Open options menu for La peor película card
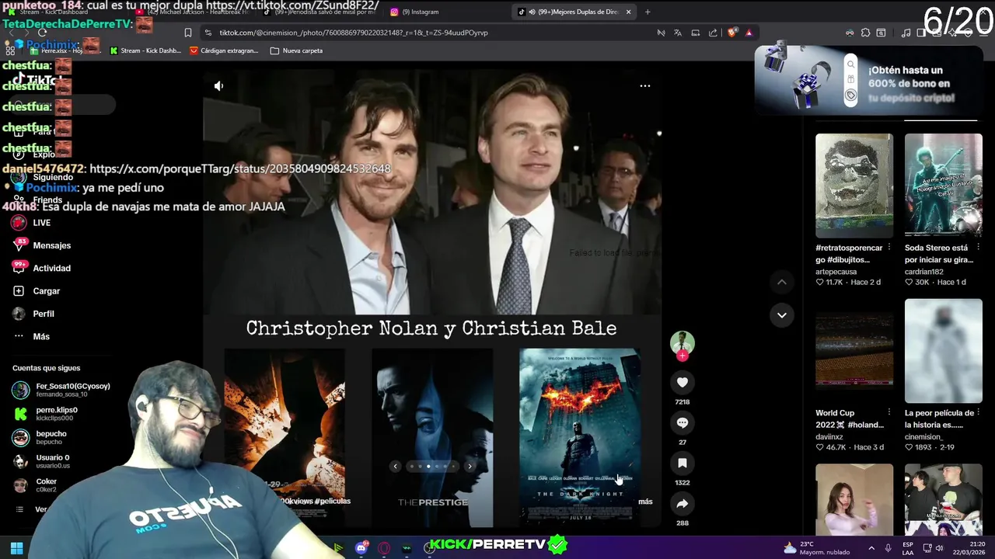 click(978, 413)
